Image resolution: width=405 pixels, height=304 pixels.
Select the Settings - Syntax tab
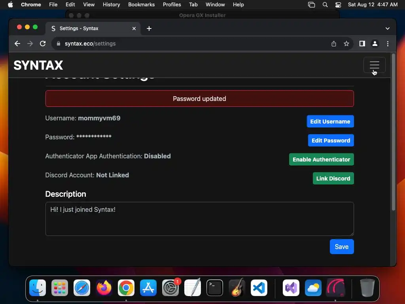pyautogui.click(x=93, y=28)
